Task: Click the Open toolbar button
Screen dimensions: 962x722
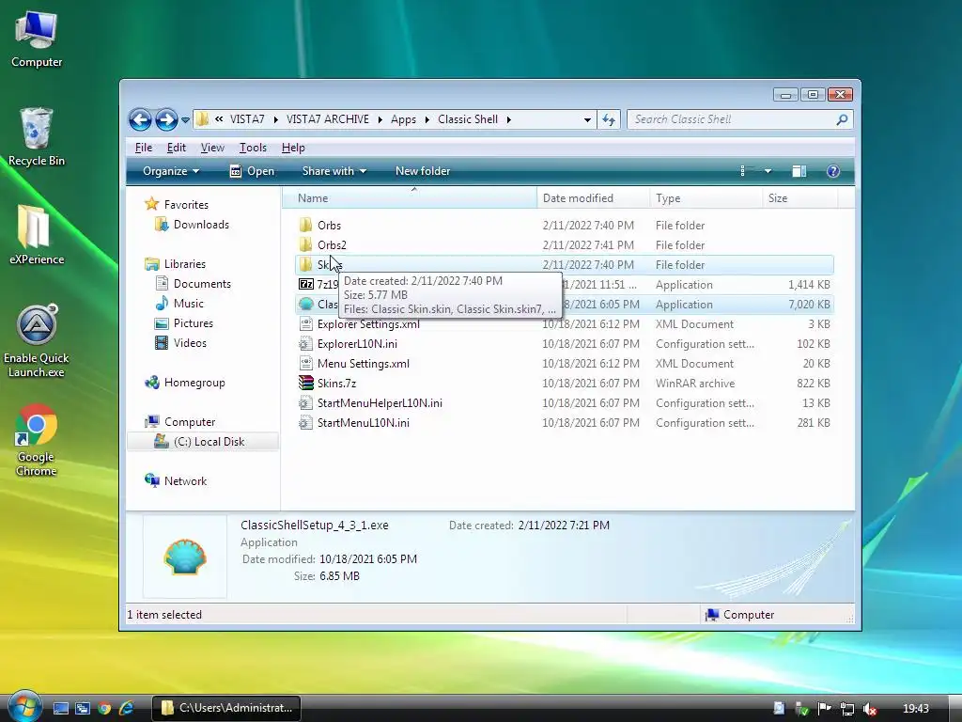Action: [252, 171]
